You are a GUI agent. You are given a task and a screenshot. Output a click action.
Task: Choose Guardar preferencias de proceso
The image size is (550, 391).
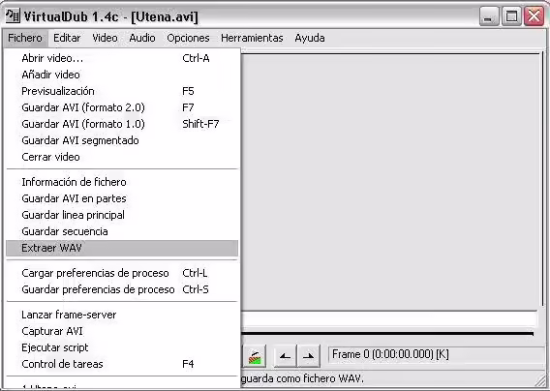(122, 289)
